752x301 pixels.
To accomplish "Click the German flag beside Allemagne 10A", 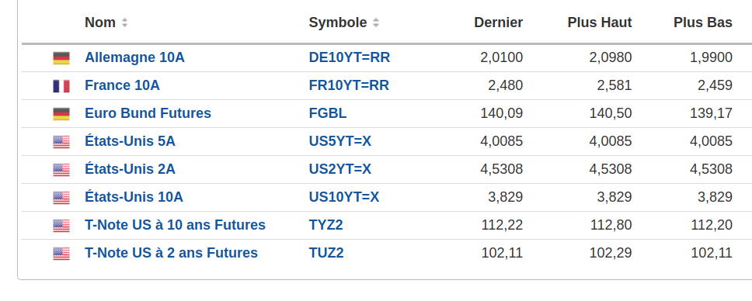I will coord(61,58).
